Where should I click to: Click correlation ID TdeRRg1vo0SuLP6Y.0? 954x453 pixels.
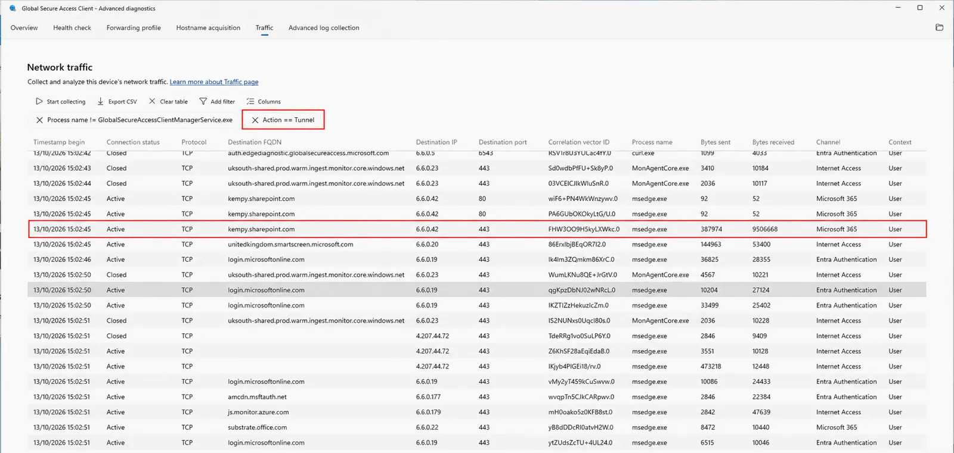coord(580,336)
